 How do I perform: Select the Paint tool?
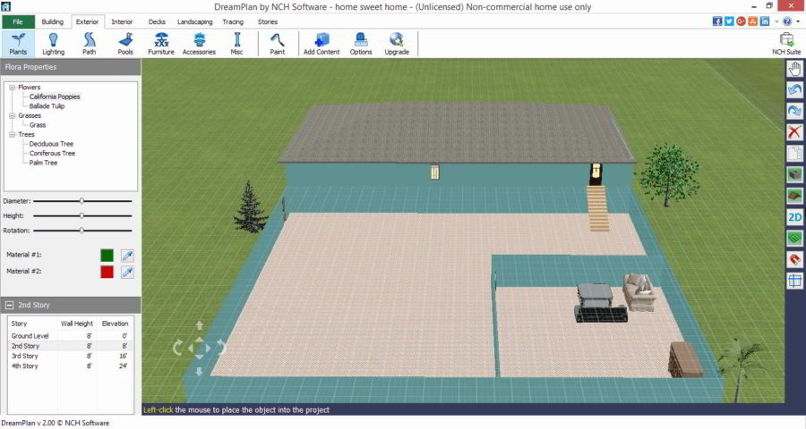278,44
